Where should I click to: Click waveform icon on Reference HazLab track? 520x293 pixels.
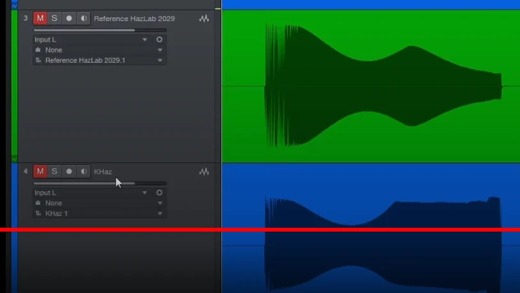click(204, 19)
